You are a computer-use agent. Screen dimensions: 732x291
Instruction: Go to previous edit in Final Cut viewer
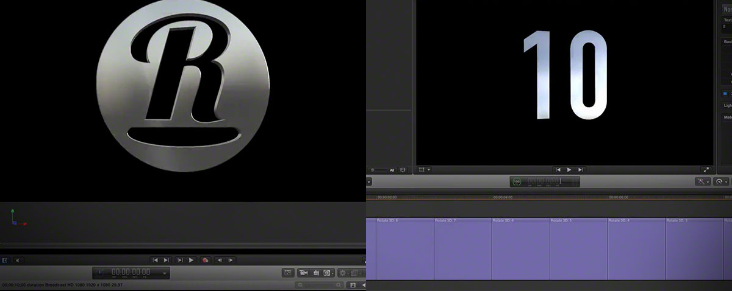(x=558, y=170)
